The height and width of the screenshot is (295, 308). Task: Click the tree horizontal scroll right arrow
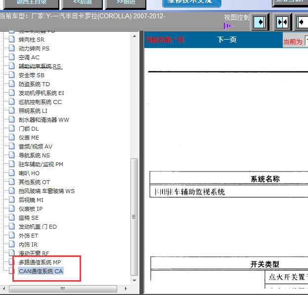[x=126, y=289]
